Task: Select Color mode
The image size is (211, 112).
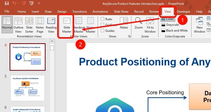Action: 168,19
